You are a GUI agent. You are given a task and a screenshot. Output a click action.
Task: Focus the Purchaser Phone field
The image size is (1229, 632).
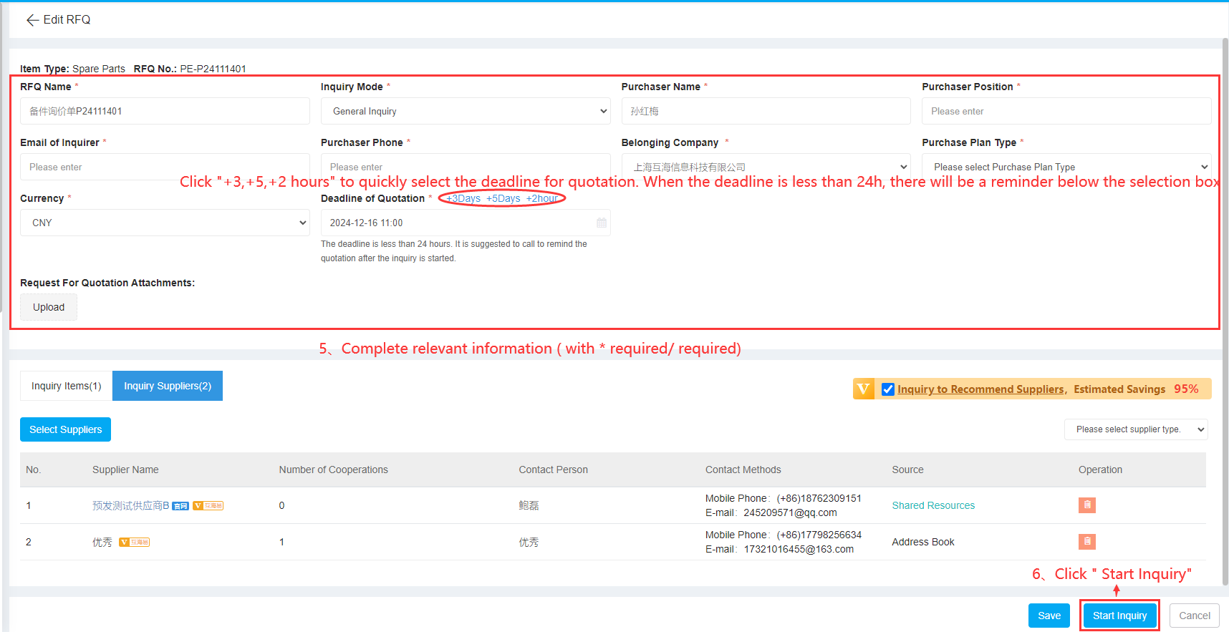[466, 167]
